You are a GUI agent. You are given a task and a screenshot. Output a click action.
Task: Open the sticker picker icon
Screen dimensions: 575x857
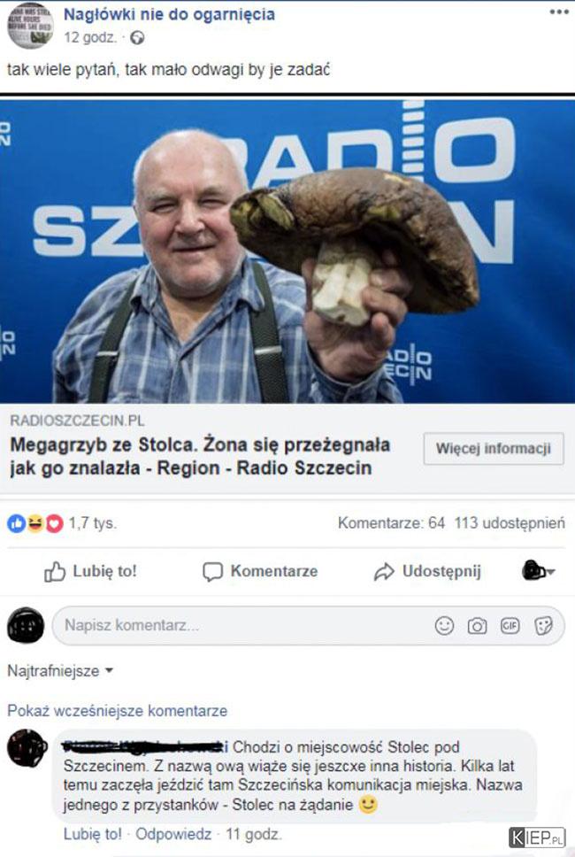point(543,625)
